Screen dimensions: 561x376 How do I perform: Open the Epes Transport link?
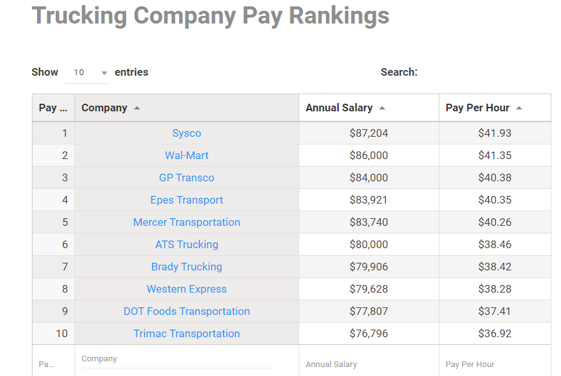pyautogui.click(x=187, y=200)
